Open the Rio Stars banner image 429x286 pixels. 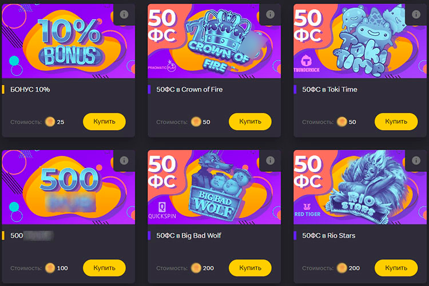[360, 187]
